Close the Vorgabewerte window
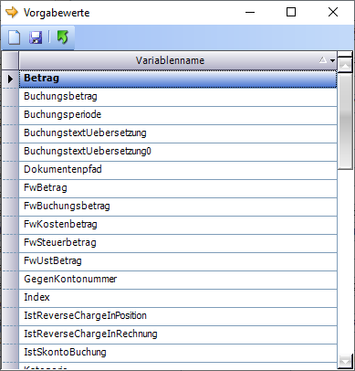This screenshot has height=371, width=355. coord(333,13)
